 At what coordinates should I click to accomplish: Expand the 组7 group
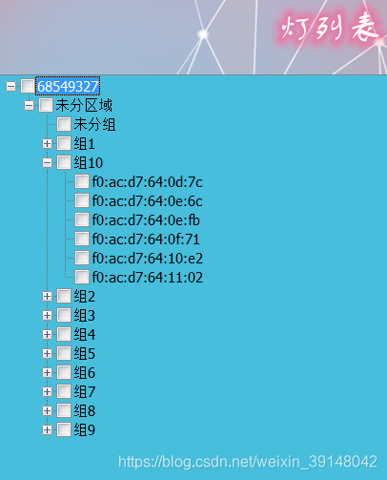[47, 392]
